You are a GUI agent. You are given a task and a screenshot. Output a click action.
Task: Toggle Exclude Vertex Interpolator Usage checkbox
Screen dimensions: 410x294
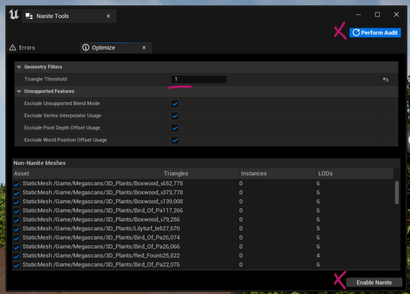point(175,116)
